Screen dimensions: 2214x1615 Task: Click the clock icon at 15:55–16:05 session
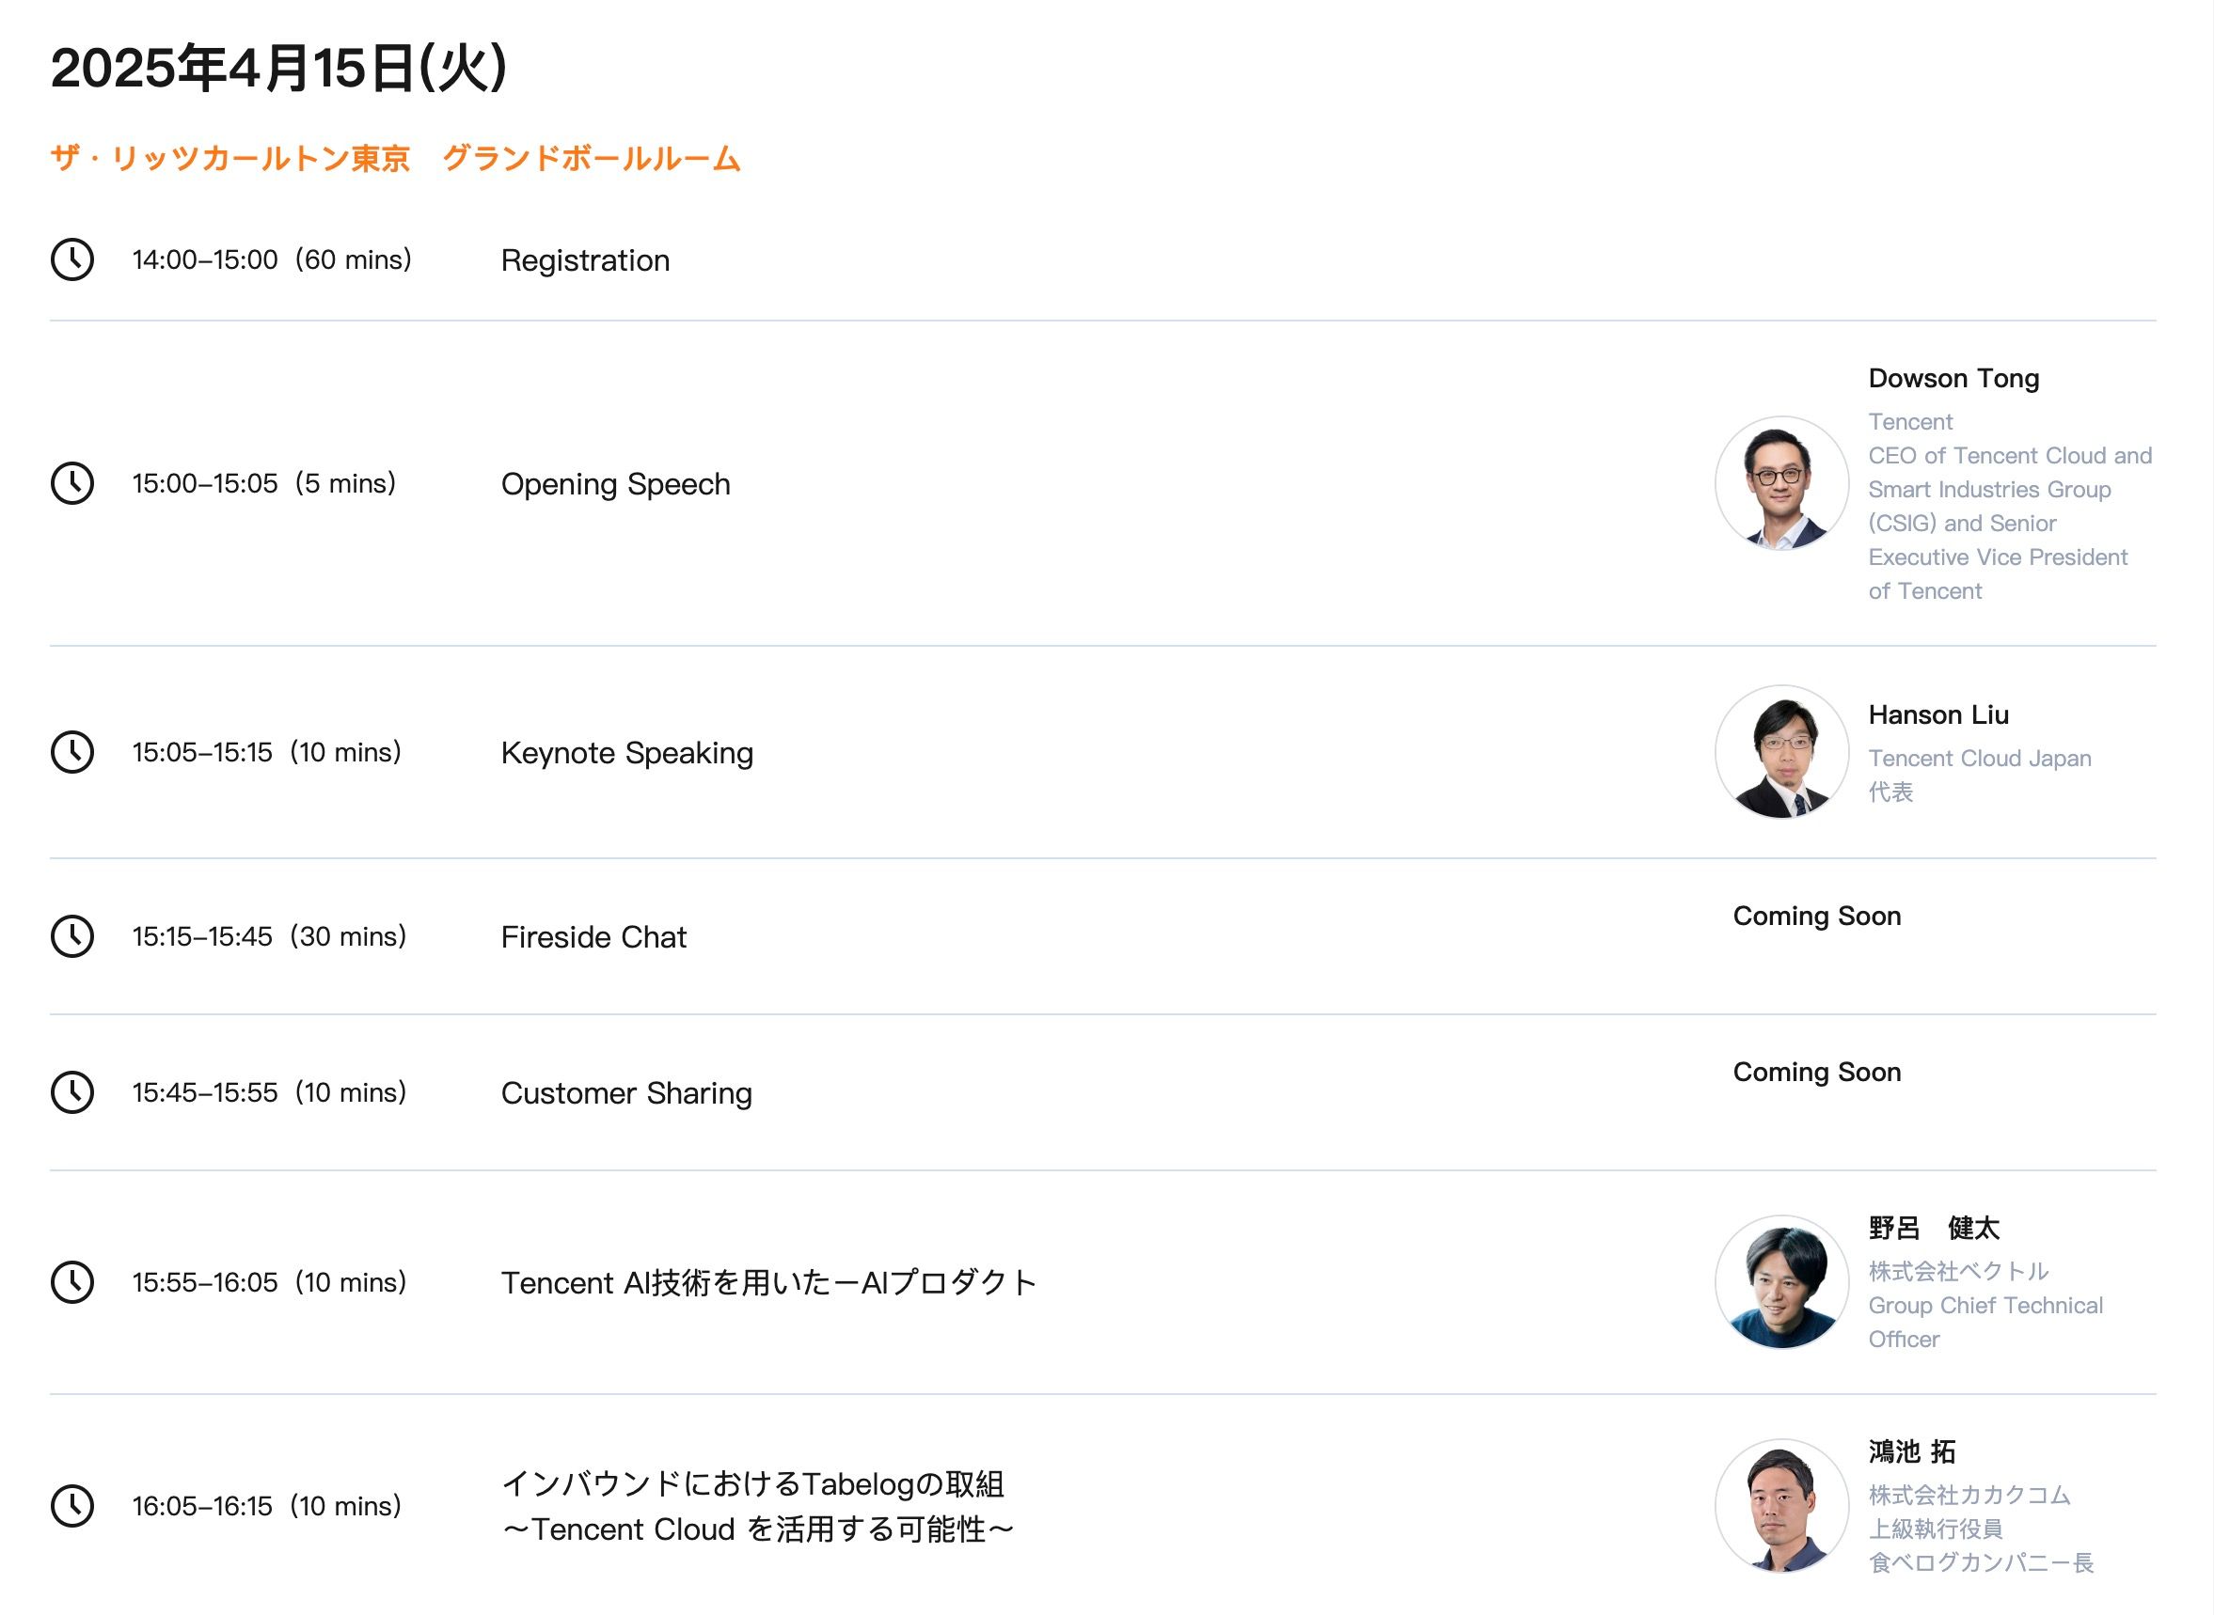pyautogui.click(x=72, y=1281)
